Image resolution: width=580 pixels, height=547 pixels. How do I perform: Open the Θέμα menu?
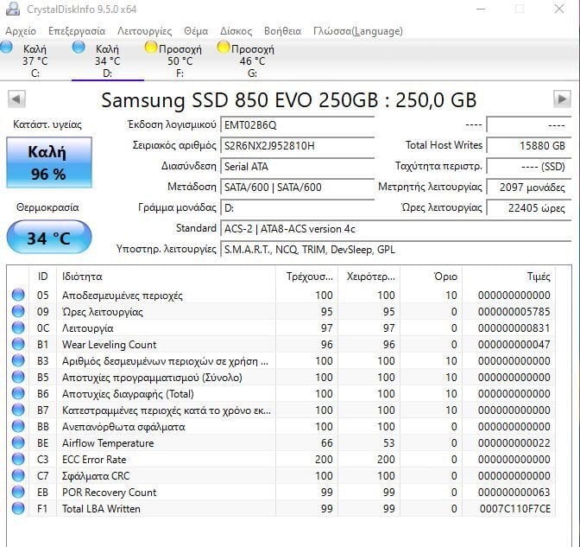pyautogui.click(x=196, y=31)
